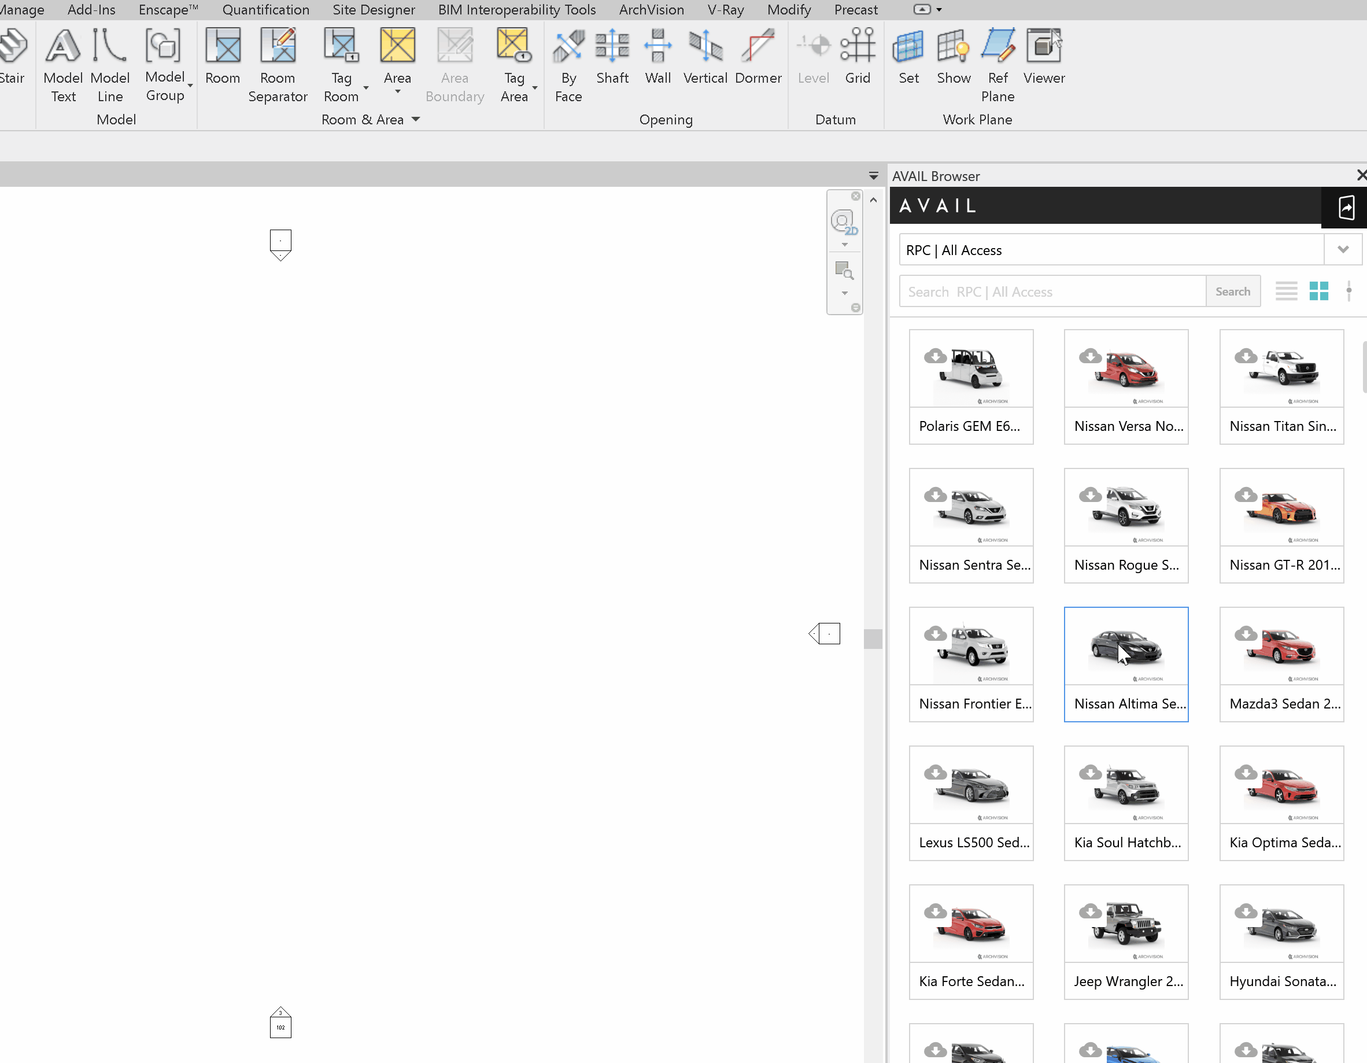1367x1063 pixels.
Task: Select the Hyundai Sonata card
Action: (1281, 942)
